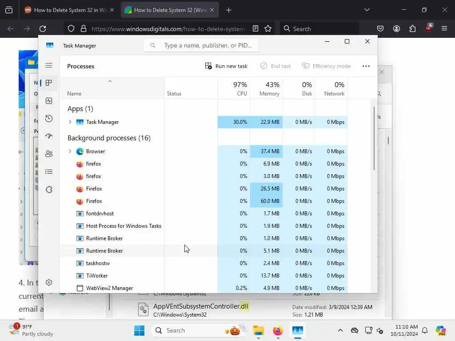Sort processes by Disk column
455x341 pixels.
299,89
